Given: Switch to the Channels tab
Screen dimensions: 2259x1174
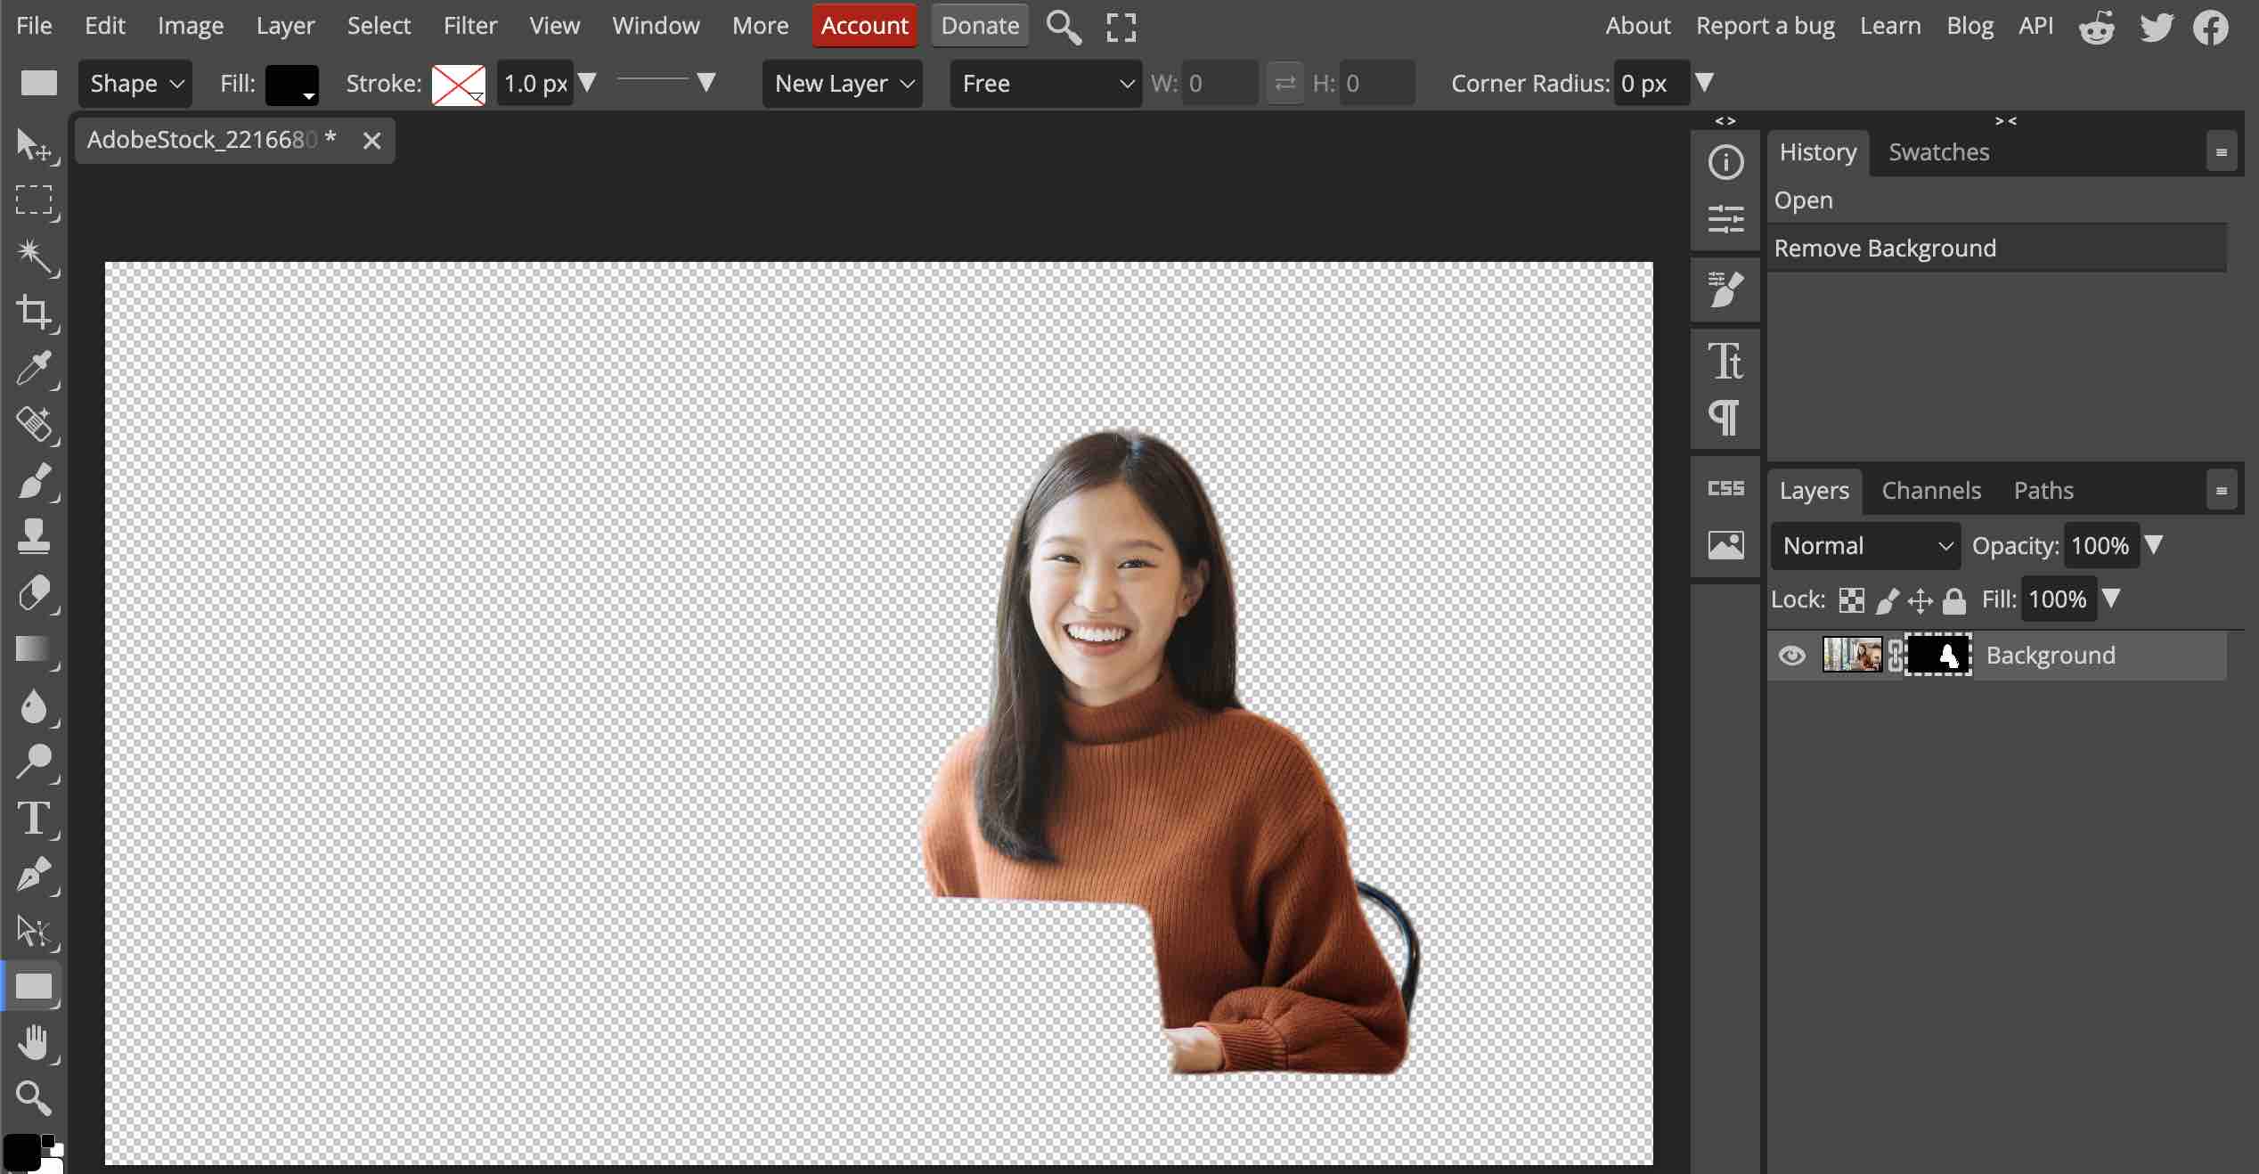Looking at the screenshot, I should pyautogui.click(x=1931, y=491).
